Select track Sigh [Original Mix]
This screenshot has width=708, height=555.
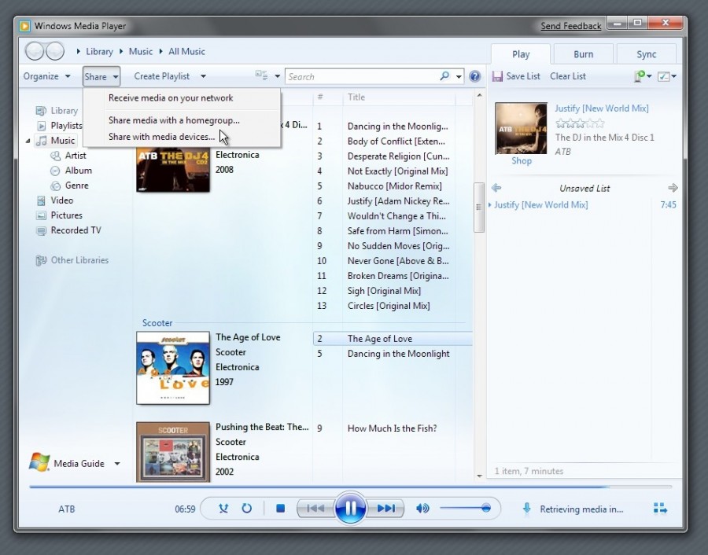tap(384, 291)
